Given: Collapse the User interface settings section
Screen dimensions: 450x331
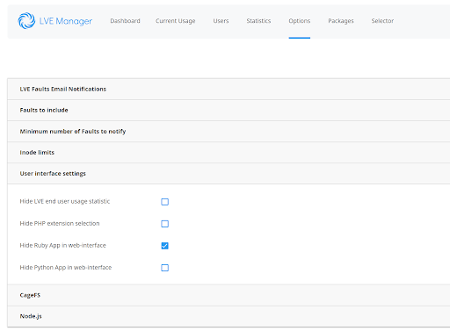Looking at the screenshot, I should (x=229, y=174).
